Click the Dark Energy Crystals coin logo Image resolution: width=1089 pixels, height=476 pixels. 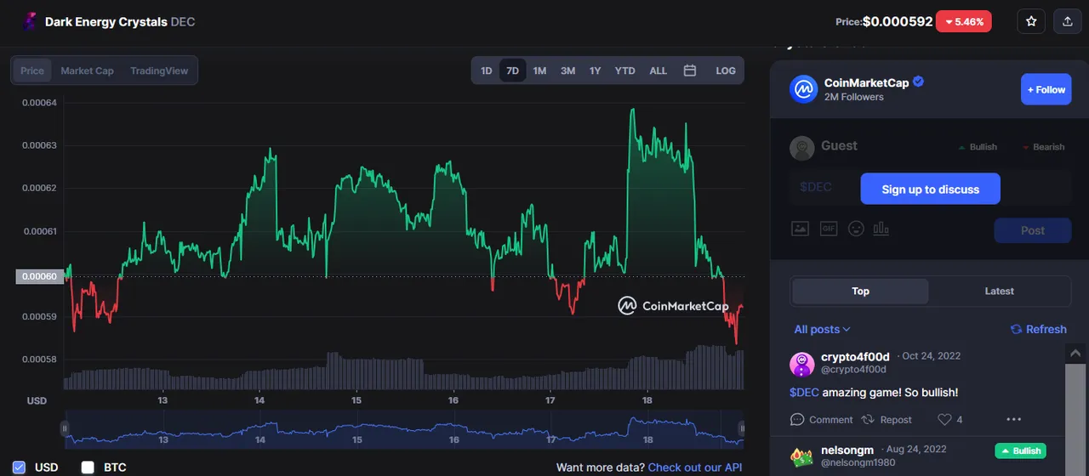click(30, 22)
